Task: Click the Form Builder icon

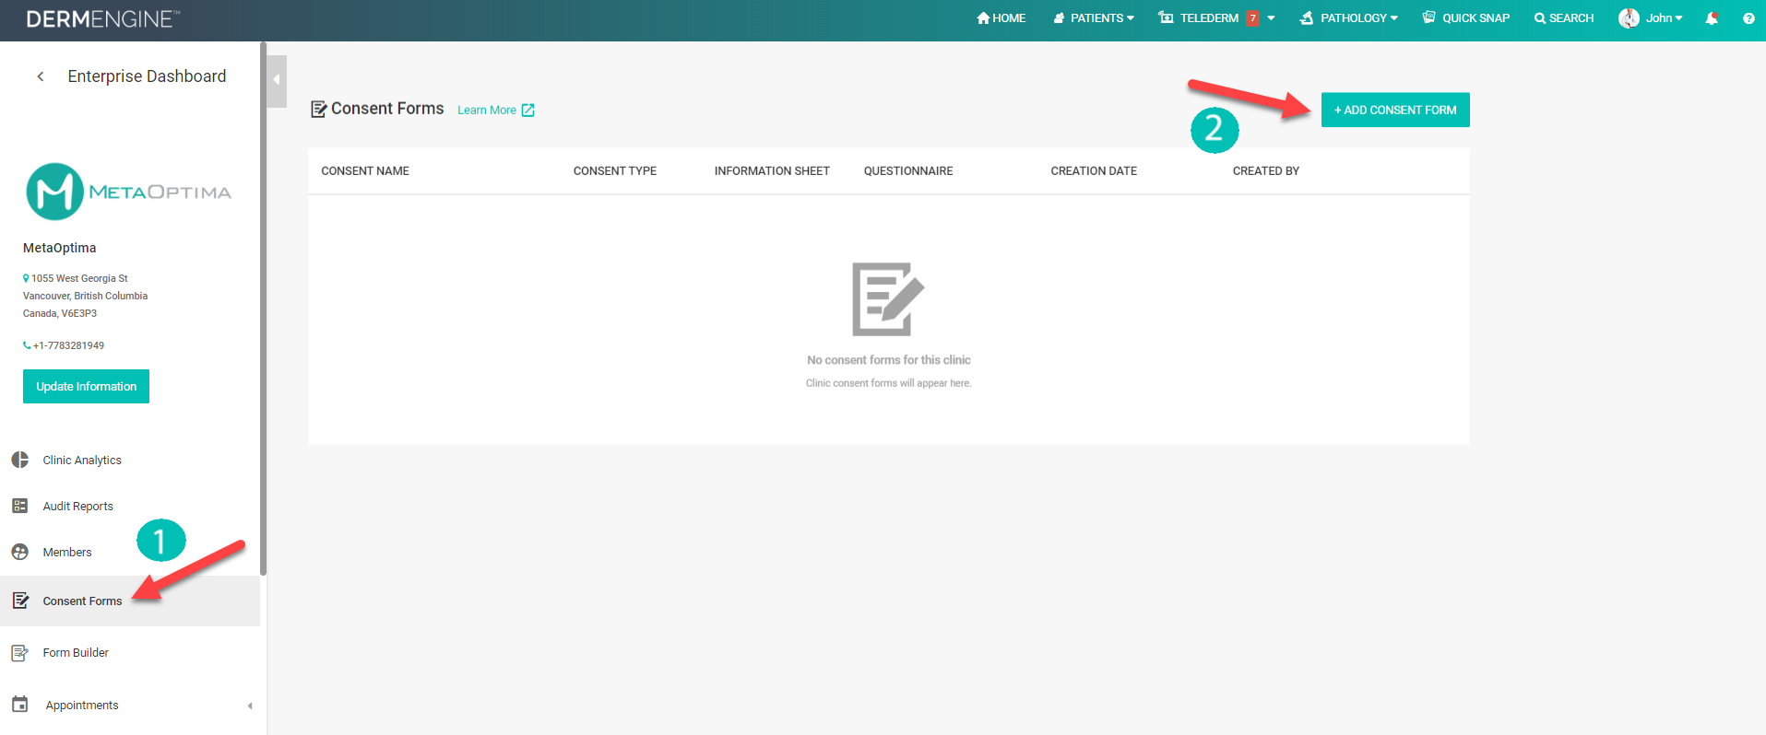Action: pyautogui.click(x=20, y=653)
